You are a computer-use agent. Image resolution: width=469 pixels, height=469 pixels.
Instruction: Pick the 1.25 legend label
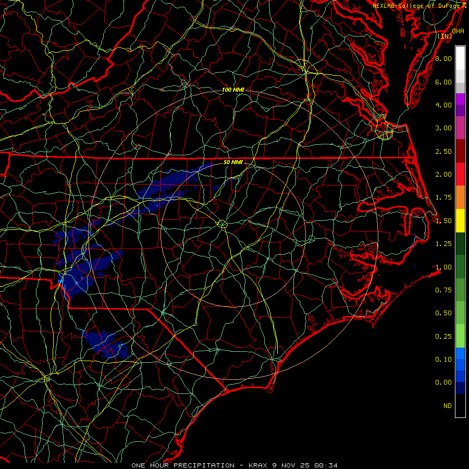tap(443, 244)
